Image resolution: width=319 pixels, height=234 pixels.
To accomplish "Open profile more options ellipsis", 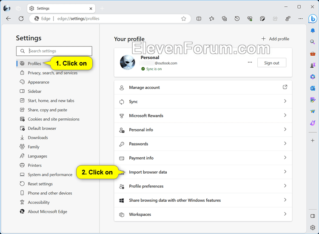I will tap(250, 62).
